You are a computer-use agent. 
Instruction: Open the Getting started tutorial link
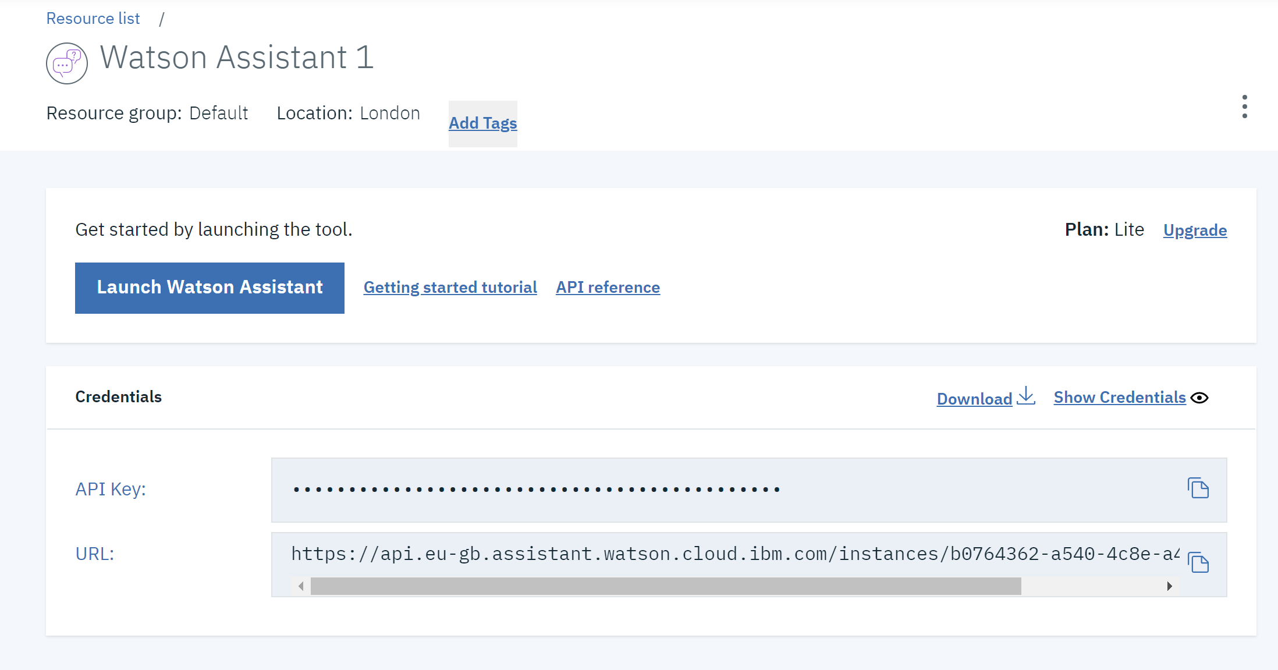[450, 288]
